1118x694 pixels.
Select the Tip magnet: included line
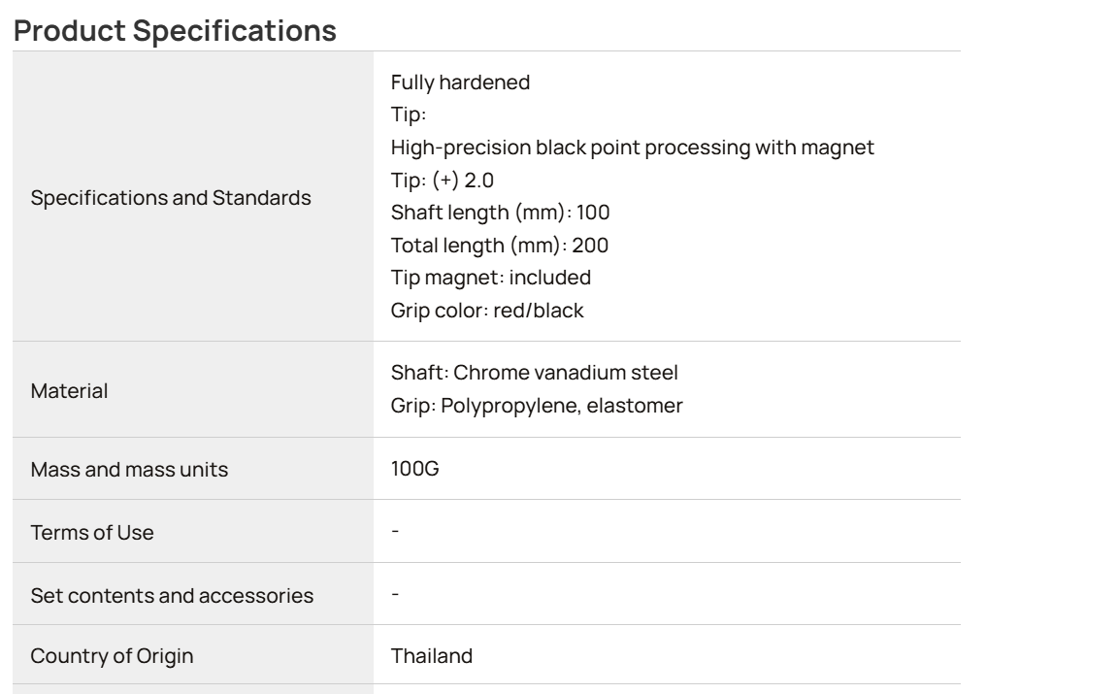click(x=490, y=278)
